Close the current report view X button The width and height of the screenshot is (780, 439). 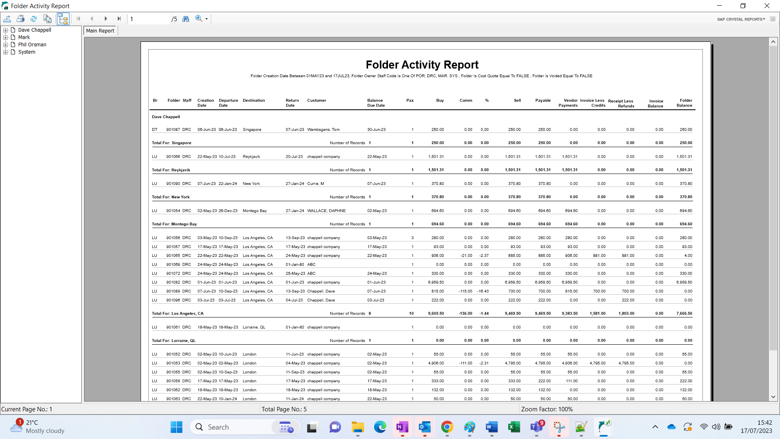[772, 19]
